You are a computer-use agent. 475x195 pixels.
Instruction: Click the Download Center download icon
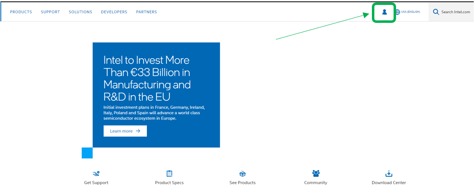(x=389, y=173)
